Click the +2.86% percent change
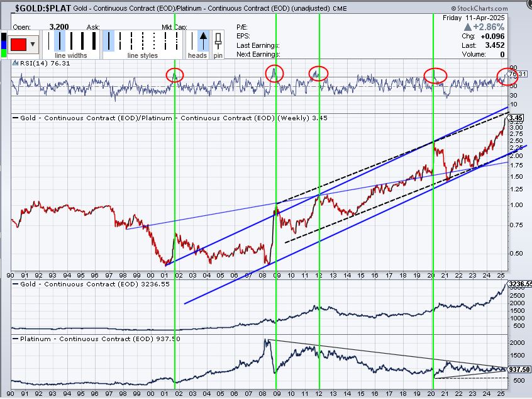This screenshot has height=399, width=532. point(489,27)
